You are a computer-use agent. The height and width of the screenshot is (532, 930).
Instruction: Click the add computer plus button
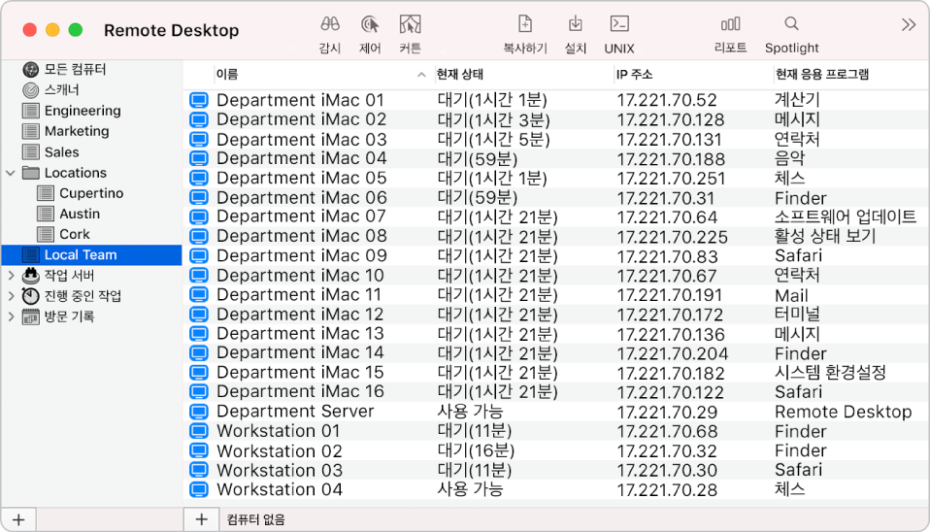point(200,519)
